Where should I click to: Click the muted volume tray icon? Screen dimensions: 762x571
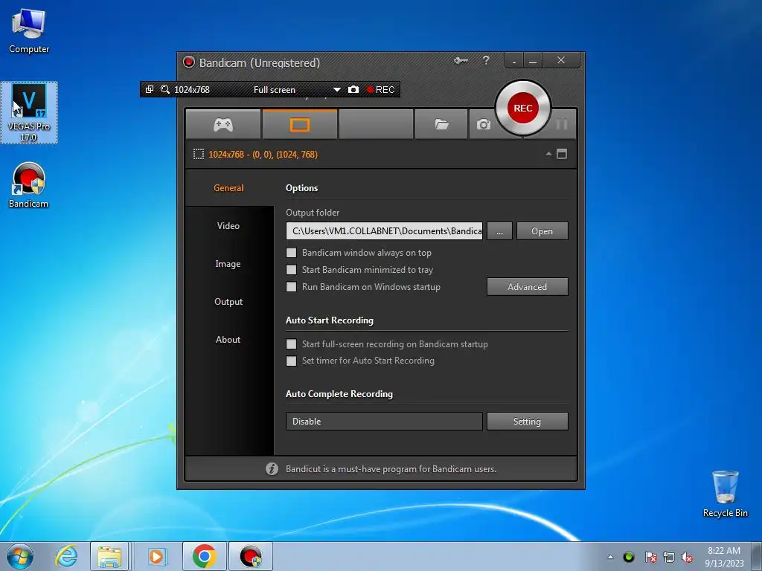[x=687, y=558]
